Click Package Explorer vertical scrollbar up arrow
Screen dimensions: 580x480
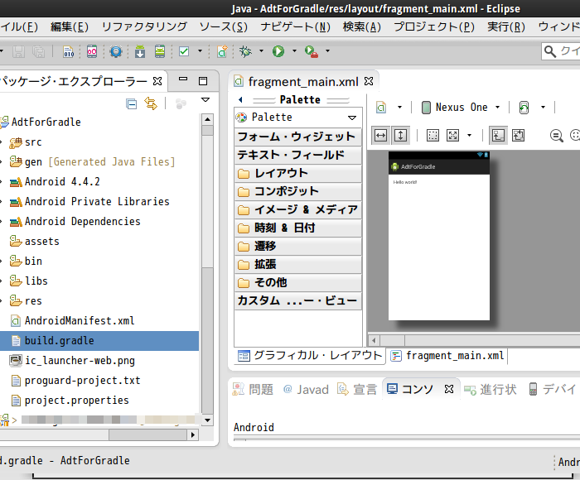pyautogui.click(x=207, y=119)
